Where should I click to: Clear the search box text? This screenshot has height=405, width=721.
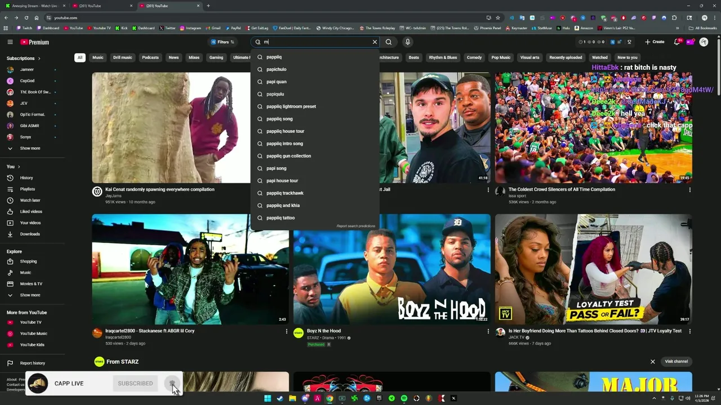375,42
